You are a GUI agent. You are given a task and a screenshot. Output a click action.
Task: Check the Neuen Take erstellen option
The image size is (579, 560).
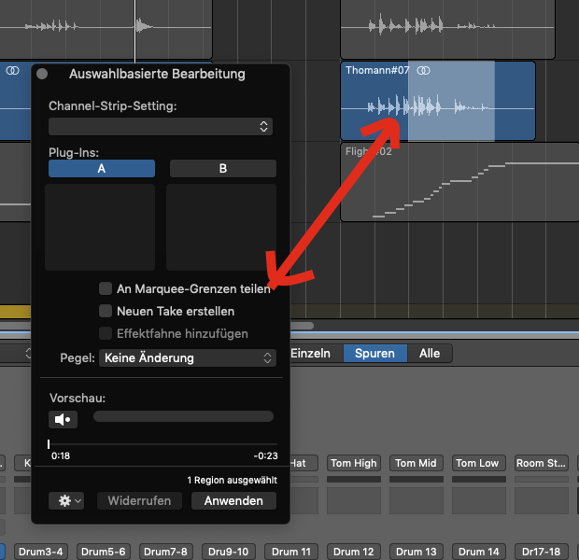tap(106, 311)
